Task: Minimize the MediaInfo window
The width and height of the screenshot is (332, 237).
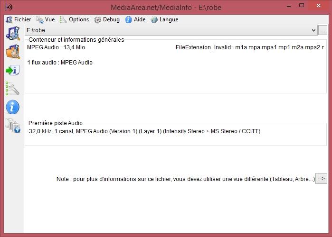Action: [x=289, y=6]
